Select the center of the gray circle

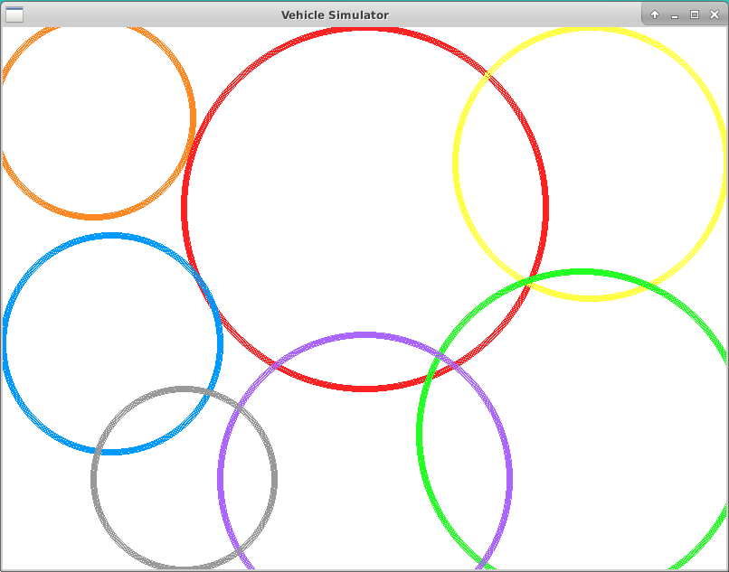tap(184, 479)
